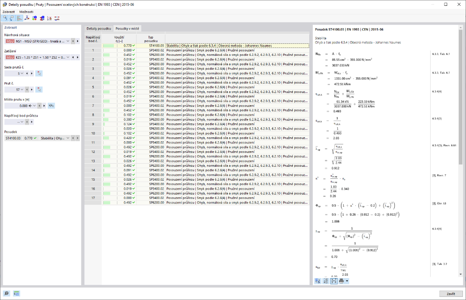This screenshot has height=300, width=466.
Task: Click reference 6.3.4(4) beside ηult,k formula
Action: pos(437,92)
